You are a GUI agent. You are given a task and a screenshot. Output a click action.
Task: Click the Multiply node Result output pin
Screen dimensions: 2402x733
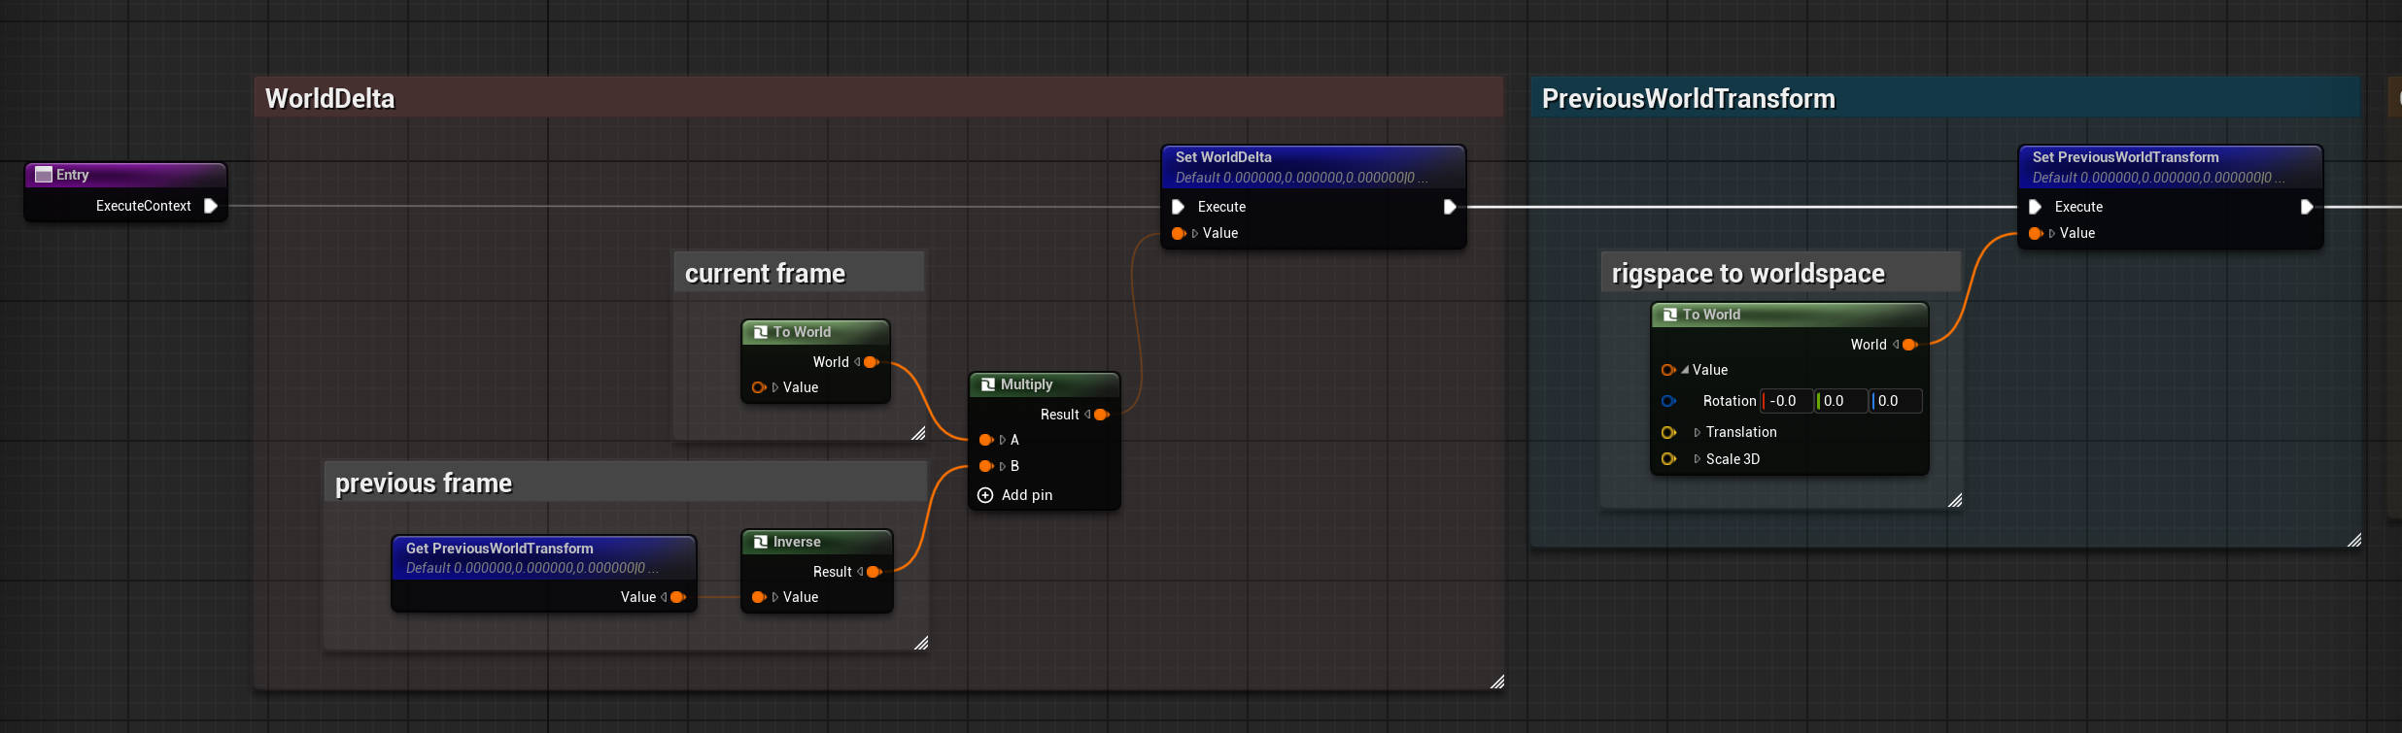point(1101,415)
